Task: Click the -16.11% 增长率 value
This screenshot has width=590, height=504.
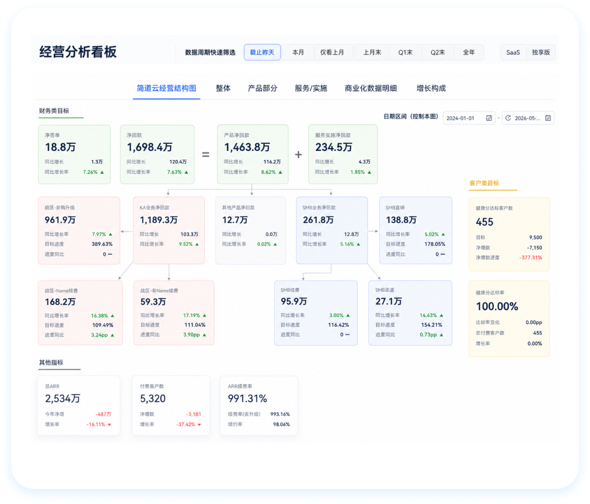Action: click(96, 425)
